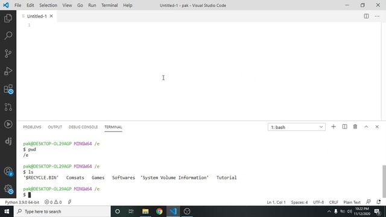Open the Search view in activity bar
This screenshot has width=386, height=217.
click(x=8, y=36)
